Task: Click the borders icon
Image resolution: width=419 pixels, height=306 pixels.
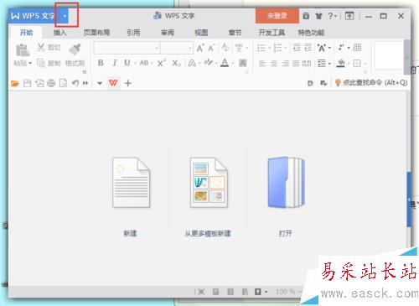Action: point(357,64)
